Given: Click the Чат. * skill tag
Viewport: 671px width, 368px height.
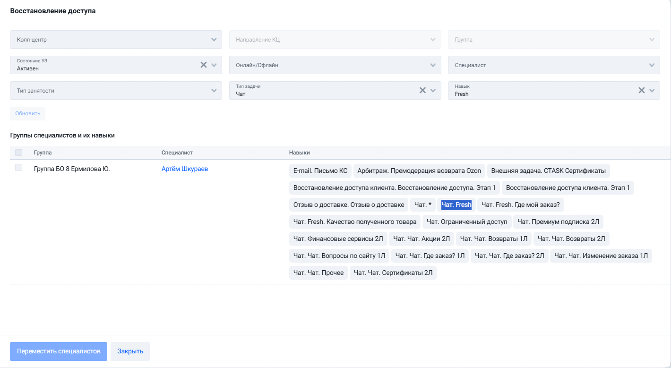Looking at the screenshot, I should tap(423, 205).
